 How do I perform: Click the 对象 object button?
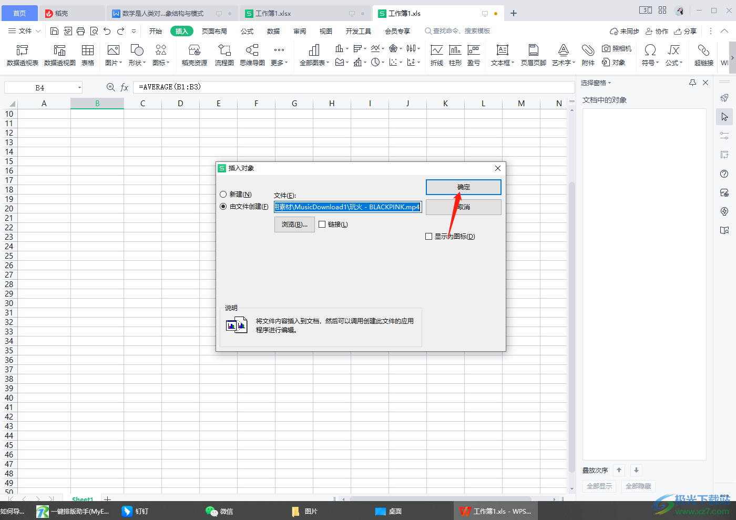coord(614,63)
